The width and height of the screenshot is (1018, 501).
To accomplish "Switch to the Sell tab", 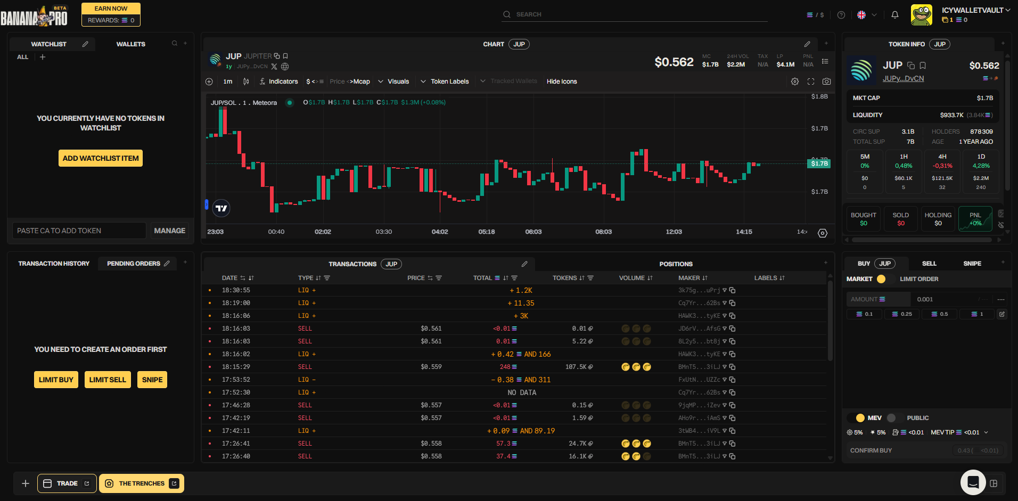I will click(929, 264).
